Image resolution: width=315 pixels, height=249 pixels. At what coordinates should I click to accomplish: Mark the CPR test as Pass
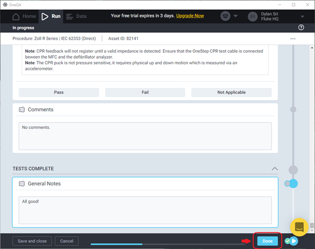(59, 93)
